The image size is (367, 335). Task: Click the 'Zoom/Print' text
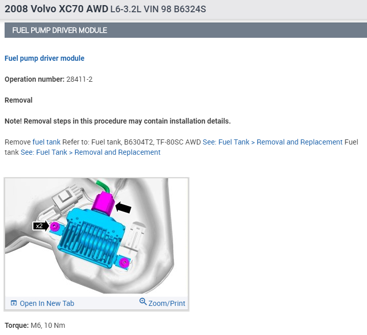pos(167,303)
